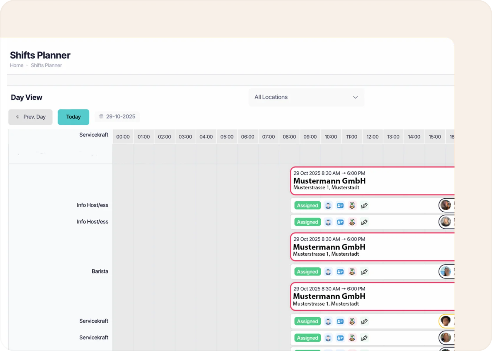Open the All Locations dropdown
The height and width of the screenshot is (351, 492).
306,97
